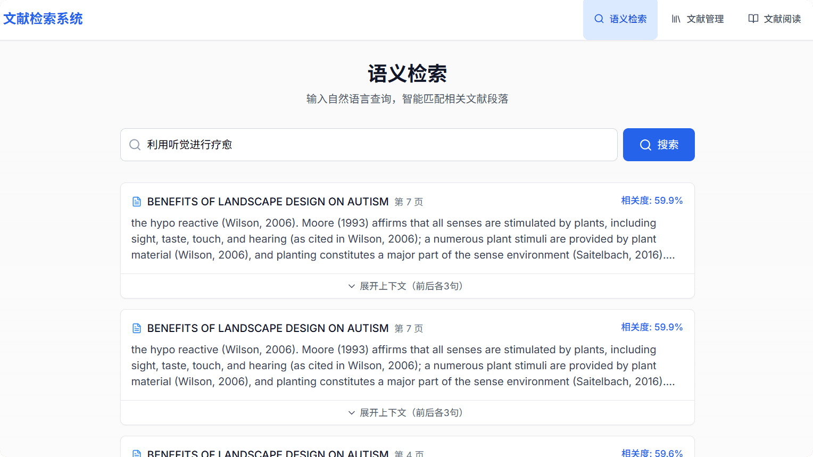Screen dimensions: 813x457
Task: Focus the search field containing 利用听觉进行疗愈
Action: [372, 145]
